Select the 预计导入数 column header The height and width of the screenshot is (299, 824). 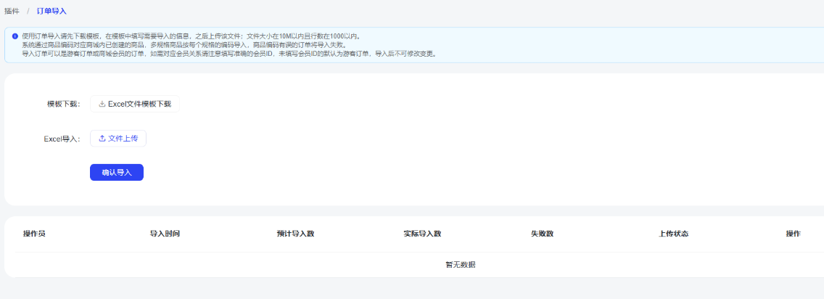coord(295,234)
